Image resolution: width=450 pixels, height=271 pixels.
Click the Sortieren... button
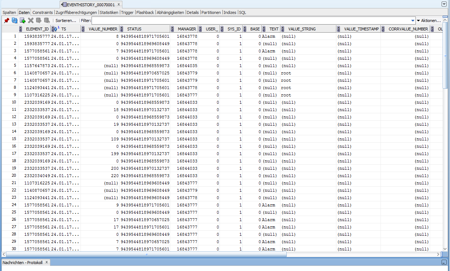pyautogui.click(x=66, y=21)
